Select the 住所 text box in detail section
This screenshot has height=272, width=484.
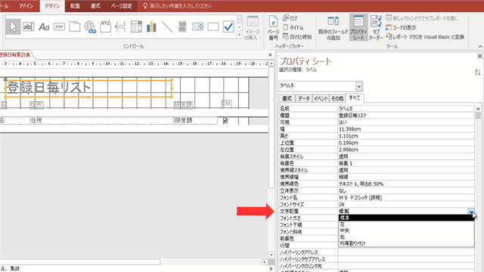101,121
